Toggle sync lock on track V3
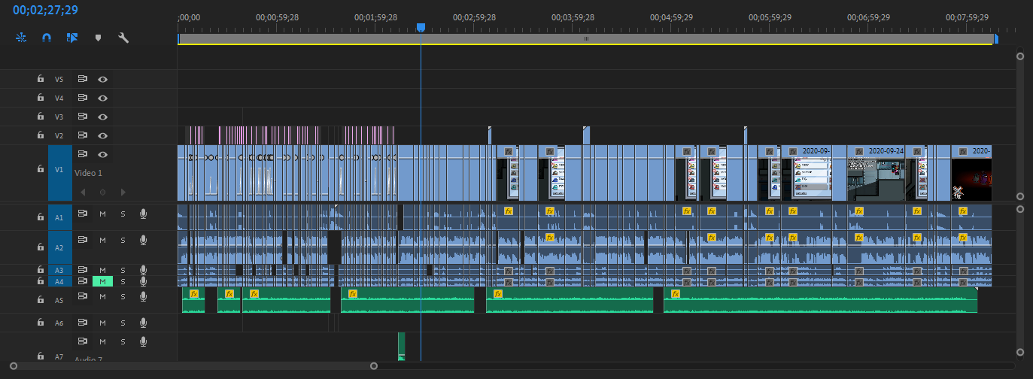The height and width of the screenshot is (379, 1033). point(83,117)
